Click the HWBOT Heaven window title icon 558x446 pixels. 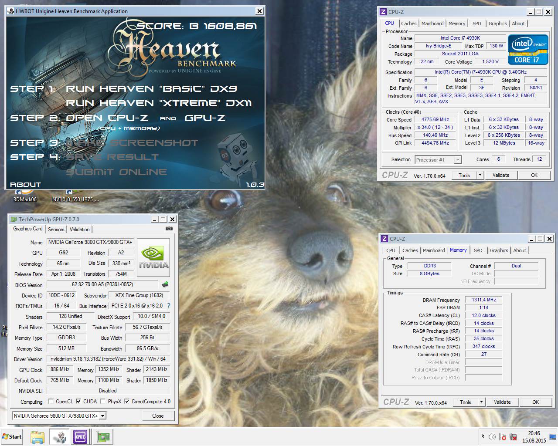point(10,11)
